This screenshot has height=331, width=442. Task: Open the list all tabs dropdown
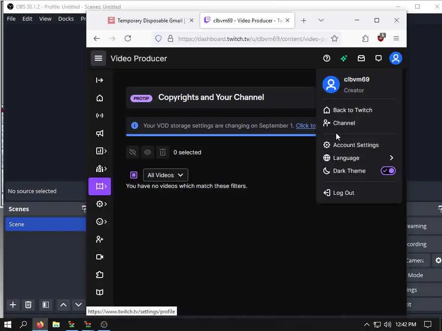[321, 20]
